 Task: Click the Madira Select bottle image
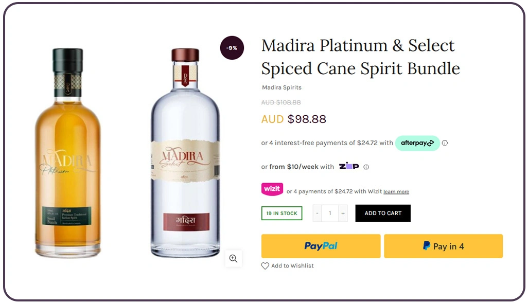pyautogui.click(x=185, y=154)
